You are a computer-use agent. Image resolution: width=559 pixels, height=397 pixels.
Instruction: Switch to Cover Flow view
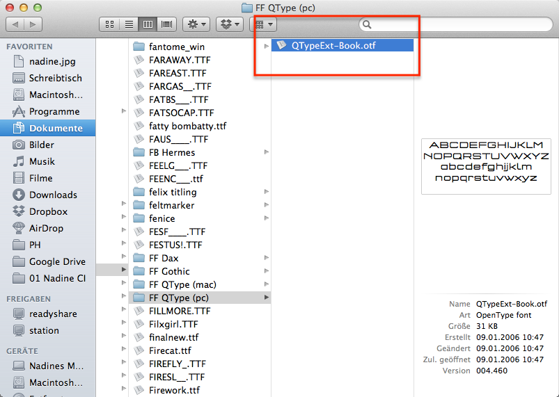click(x=166, y=24)
